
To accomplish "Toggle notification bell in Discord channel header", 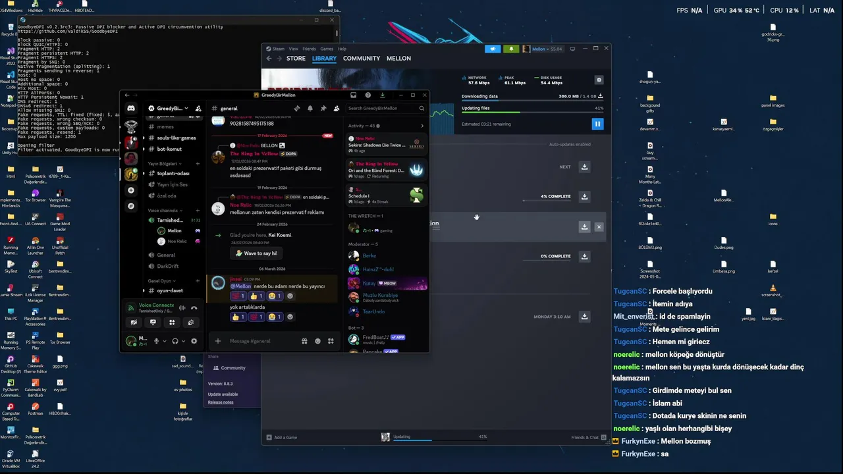I will [310, 109].
